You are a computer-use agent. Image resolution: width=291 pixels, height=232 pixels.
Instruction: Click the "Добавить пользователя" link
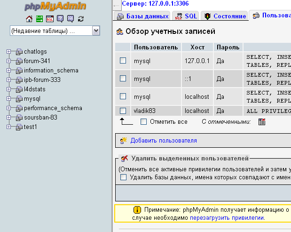pos(163,140)
